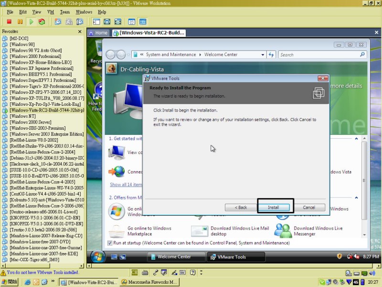Image resolution: width=382 pixels, height=287 pixels.
Task: Click the CH language bar icon
Action: [135, 273]
